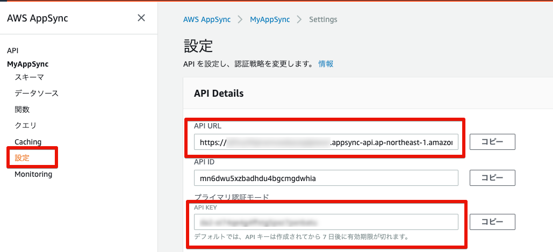Screen dimensions: 553x252
Task: Select MyAppSync in the sidebar
Action: point(27,64)
